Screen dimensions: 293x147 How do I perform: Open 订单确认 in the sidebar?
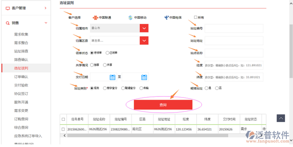tap(21, 77)
